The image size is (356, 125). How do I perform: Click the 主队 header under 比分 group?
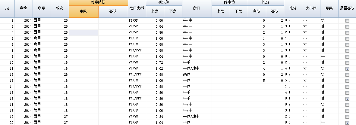[257, 11]
